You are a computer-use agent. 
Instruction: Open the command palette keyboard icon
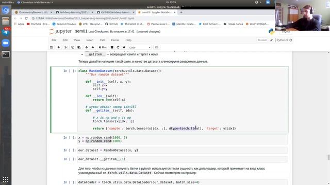coord(157,47)
